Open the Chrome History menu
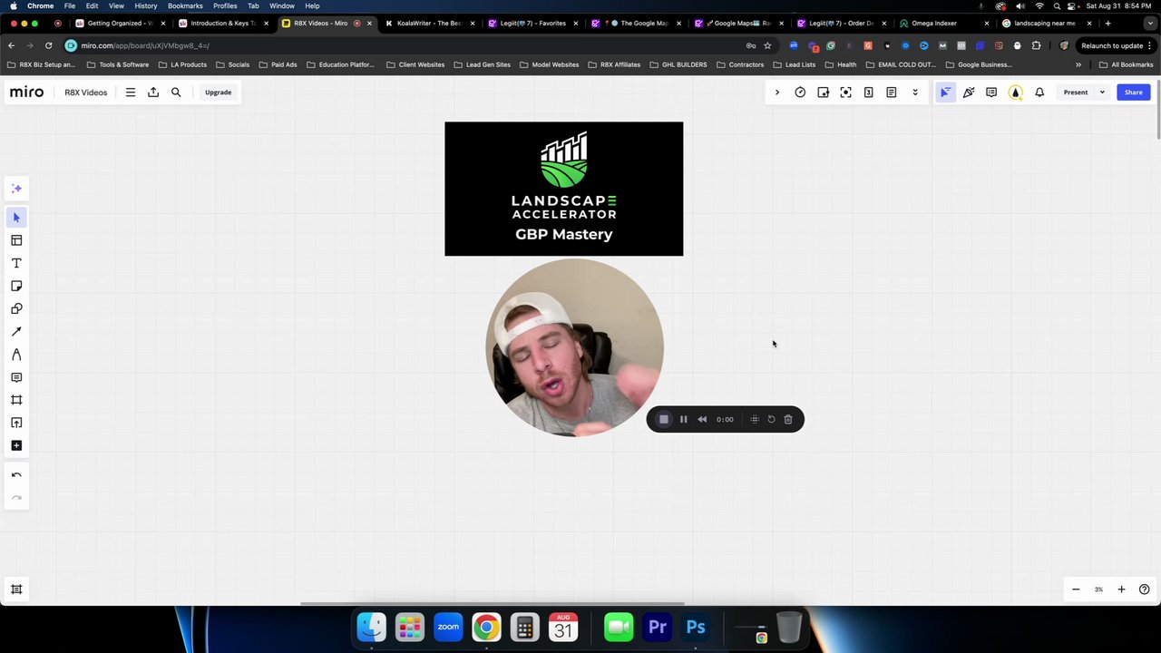The width and height of the screenshot is (1161, 653). point(146,5)
